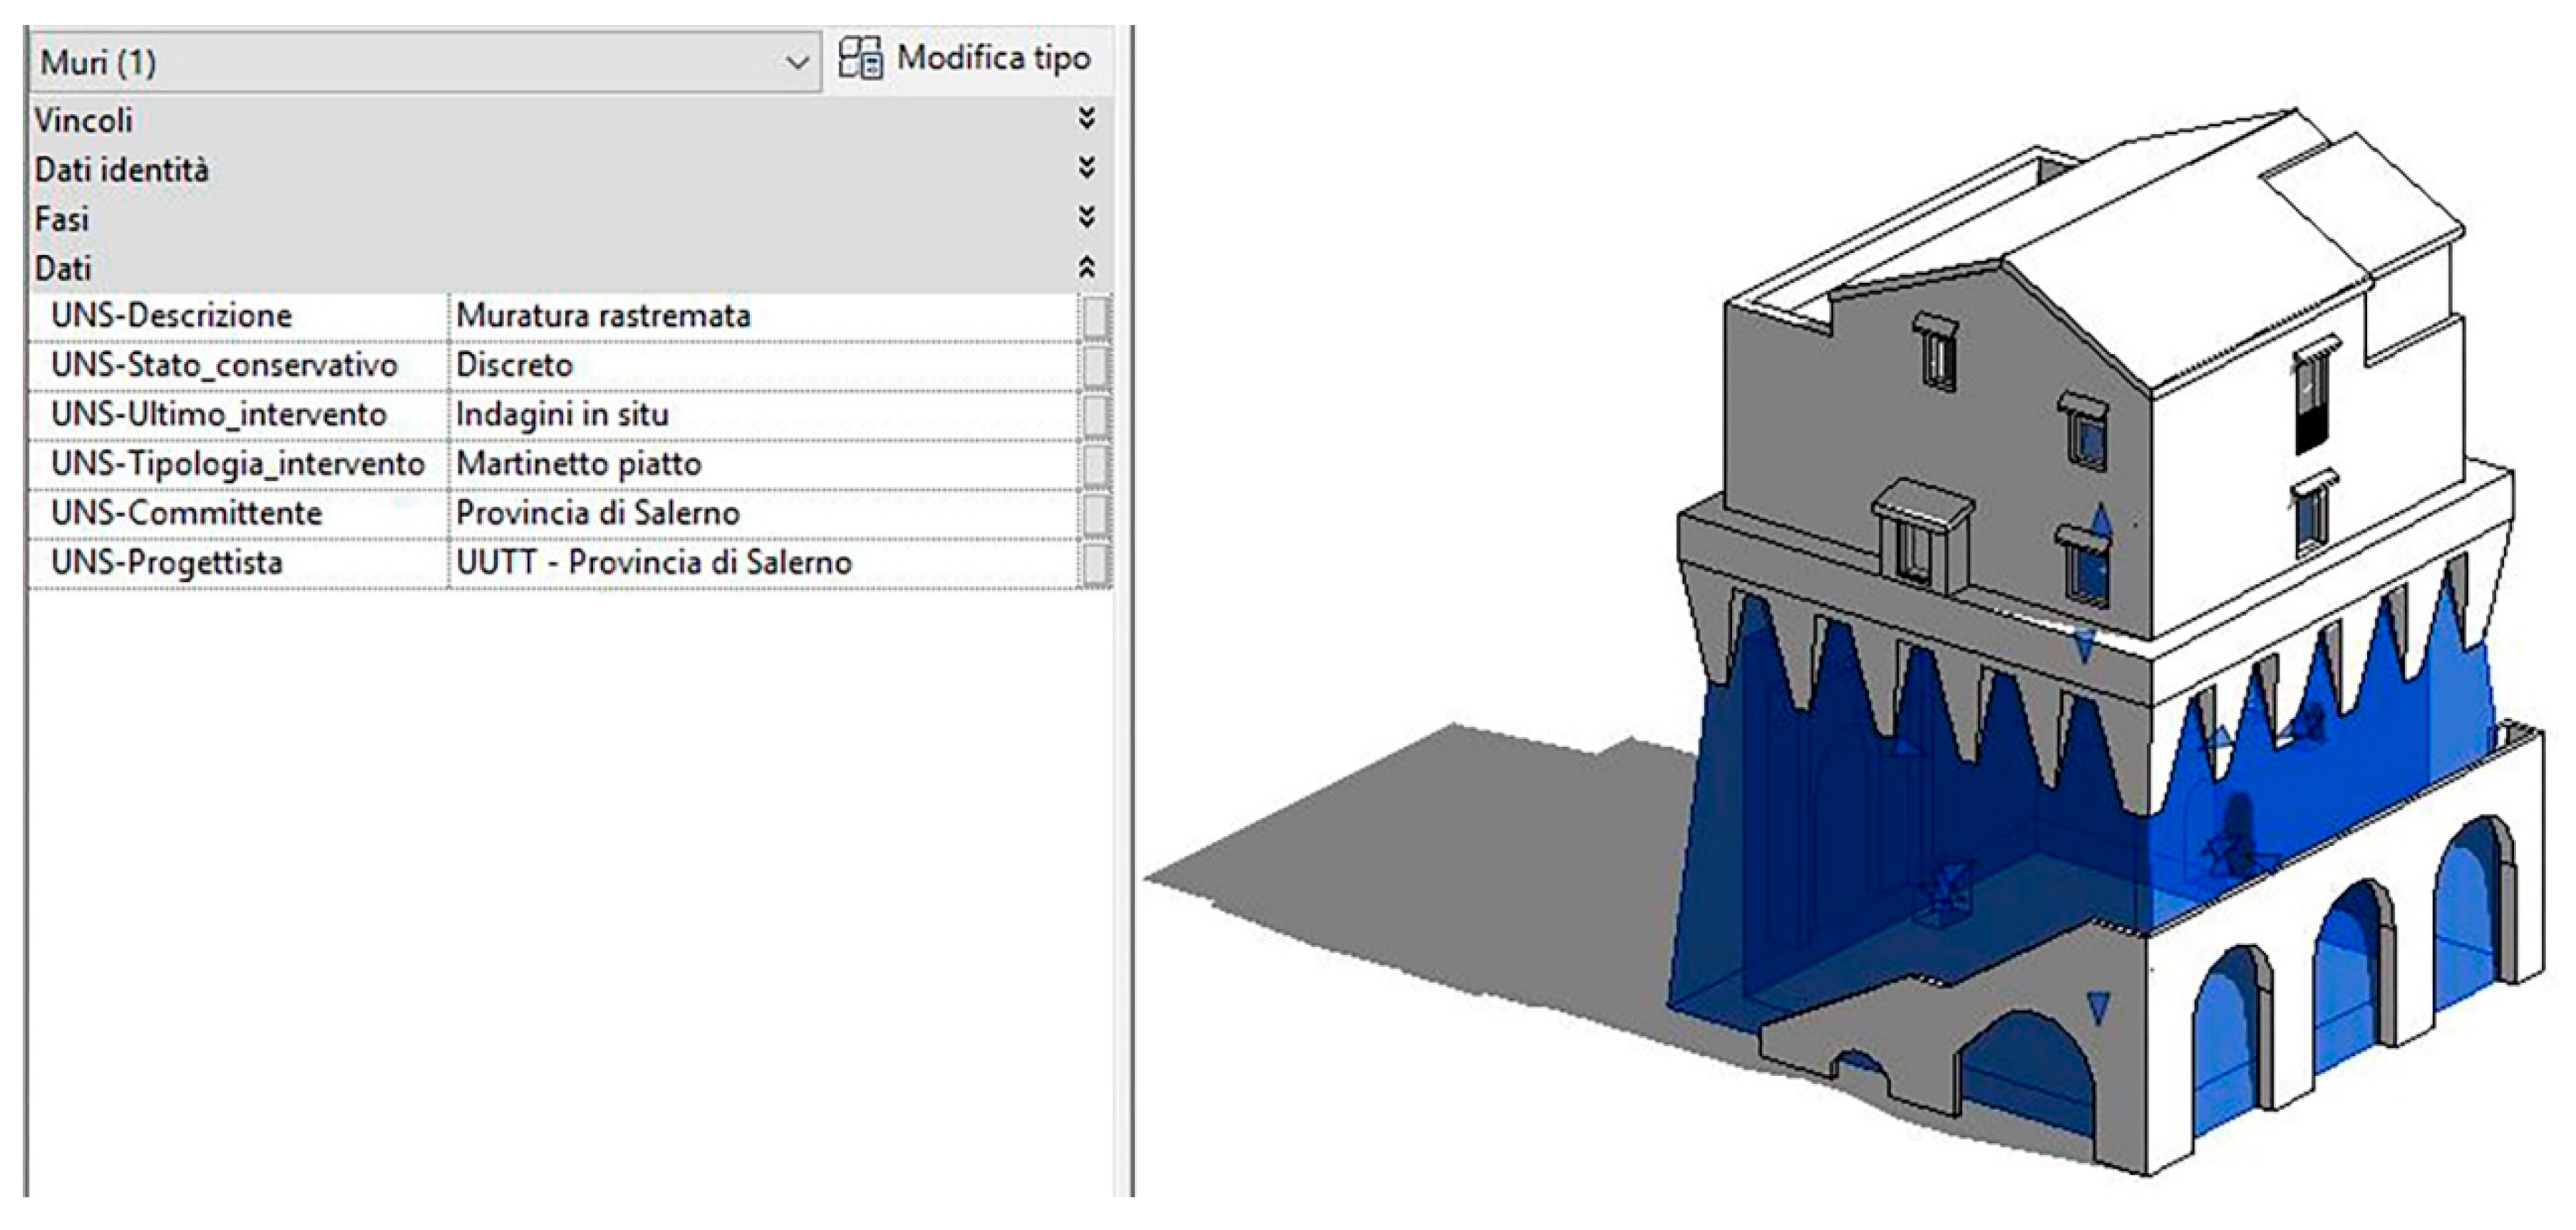This screenshot has width=2576, height=1230.
Task: Click small button beside Muratura rastremata value
Action: [1095, 316]
